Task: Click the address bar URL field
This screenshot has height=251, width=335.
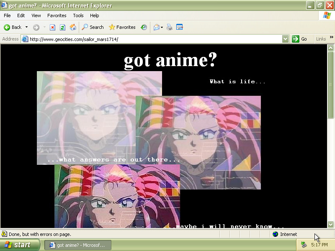Action: (155, 39)
